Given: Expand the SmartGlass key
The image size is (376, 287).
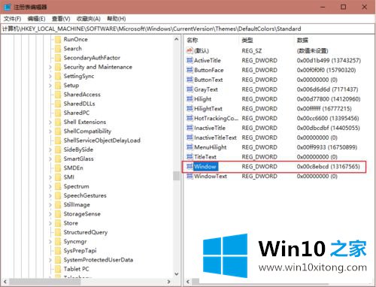Looking at the screenshot, I should coord(50,159).
